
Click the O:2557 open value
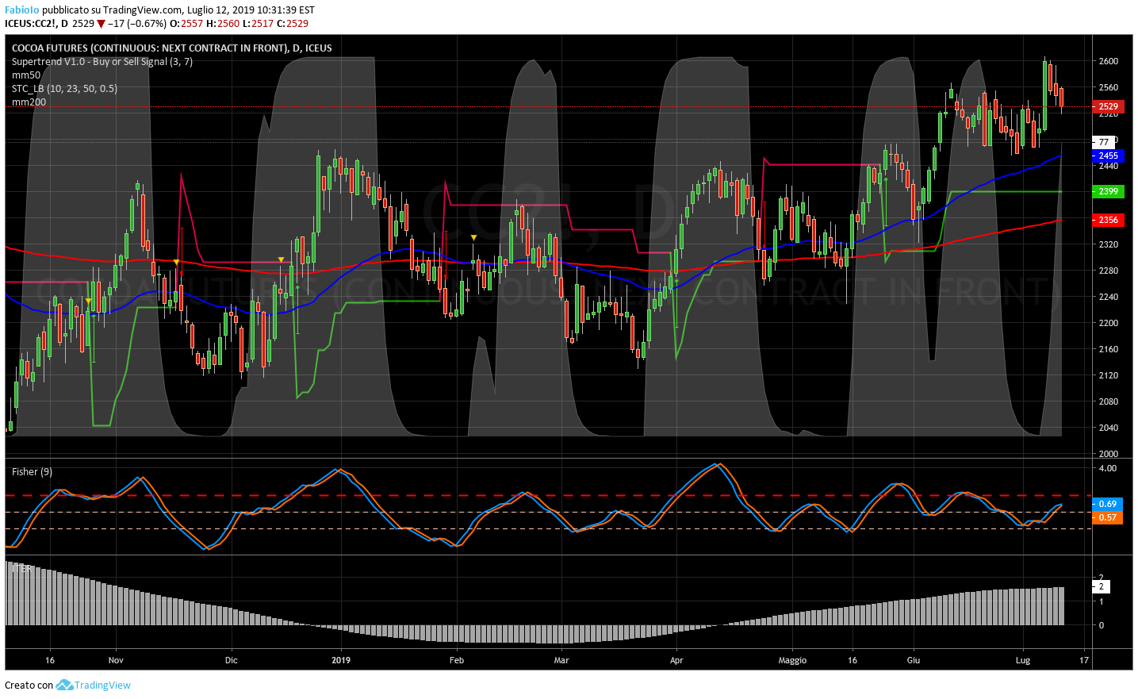coord(186,24)
